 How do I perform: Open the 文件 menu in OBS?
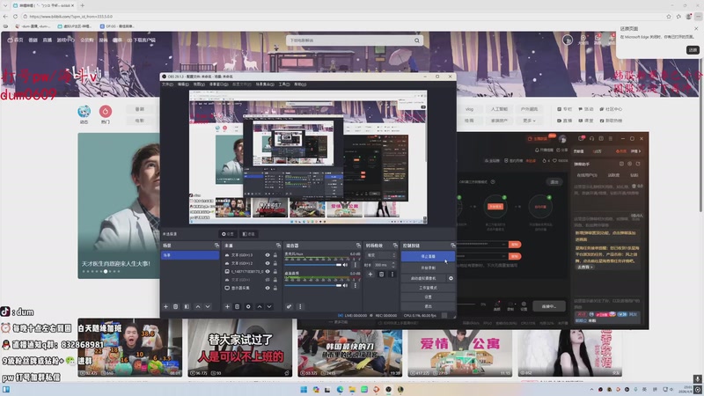coord(166,84)
